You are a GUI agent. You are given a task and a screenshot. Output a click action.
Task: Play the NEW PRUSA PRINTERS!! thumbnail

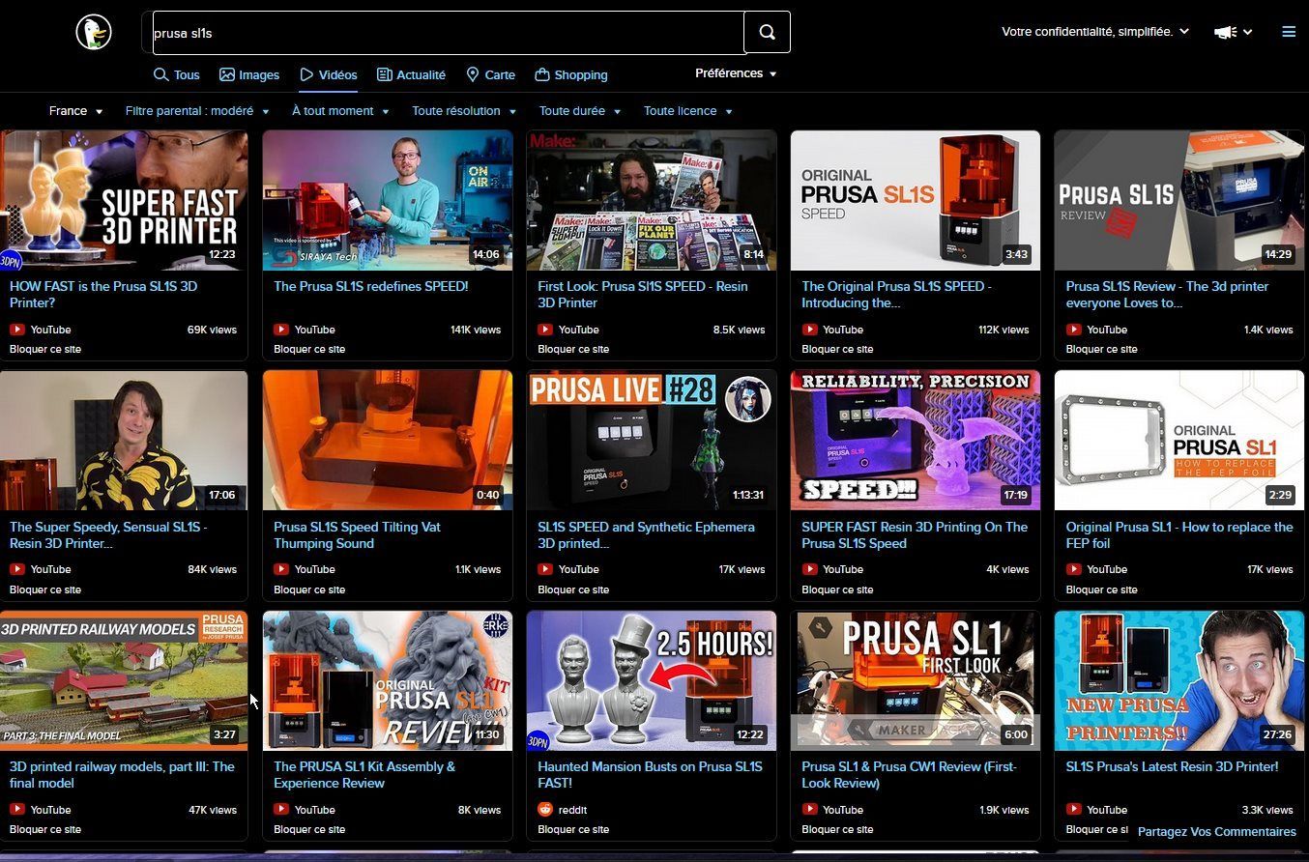click(x=1179, y=680)
